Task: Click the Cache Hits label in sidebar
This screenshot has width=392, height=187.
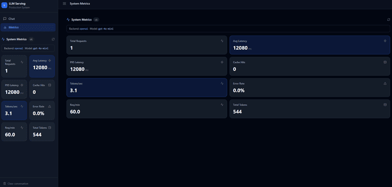Action: click(x=39, y=85)
